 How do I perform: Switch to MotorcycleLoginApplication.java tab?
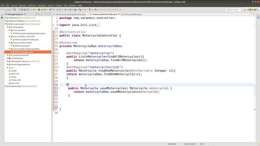(71, 15)
